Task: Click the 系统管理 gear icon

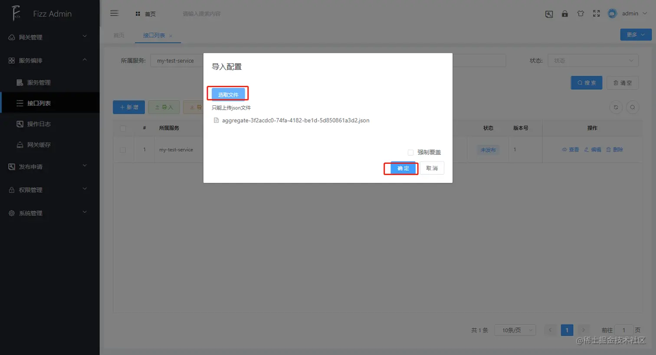Action: coord(12,213)
